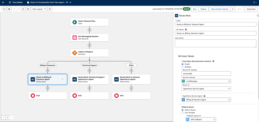Click the back arrow in header
Viewport: 259px width, 122px height.
coord(3,3)
